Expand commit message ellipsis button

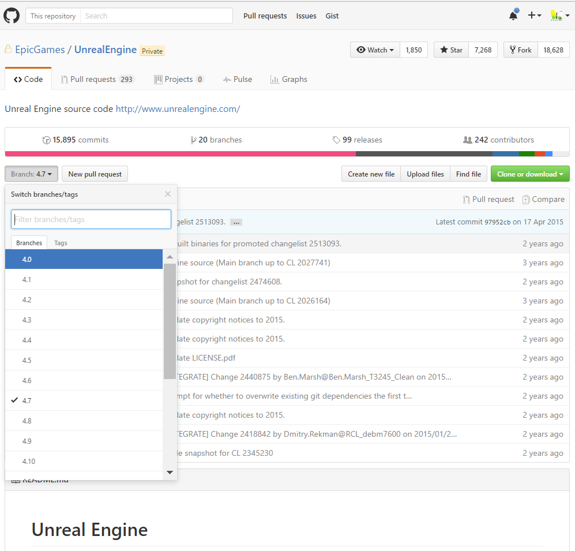[236, 222]
